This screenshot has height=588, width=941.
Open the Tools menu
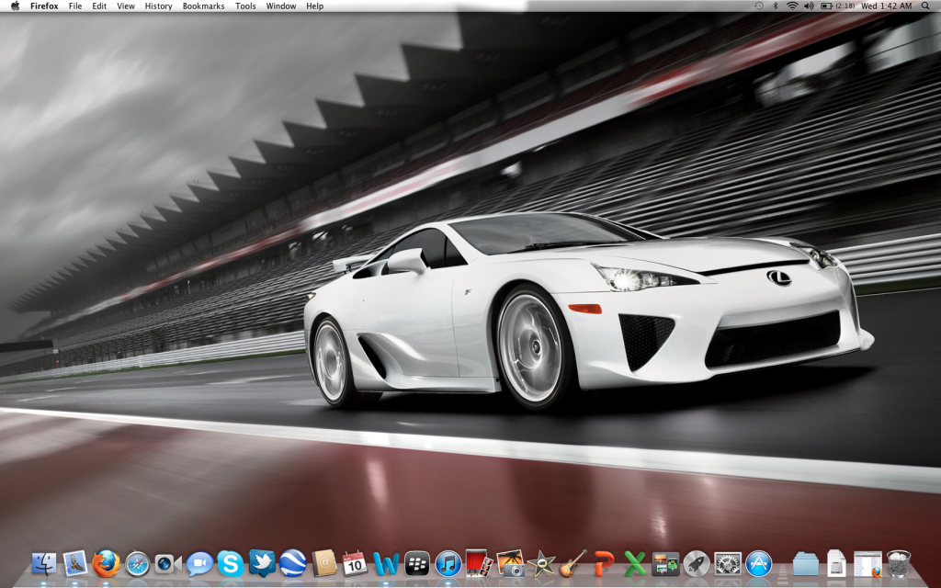point(245,6)
